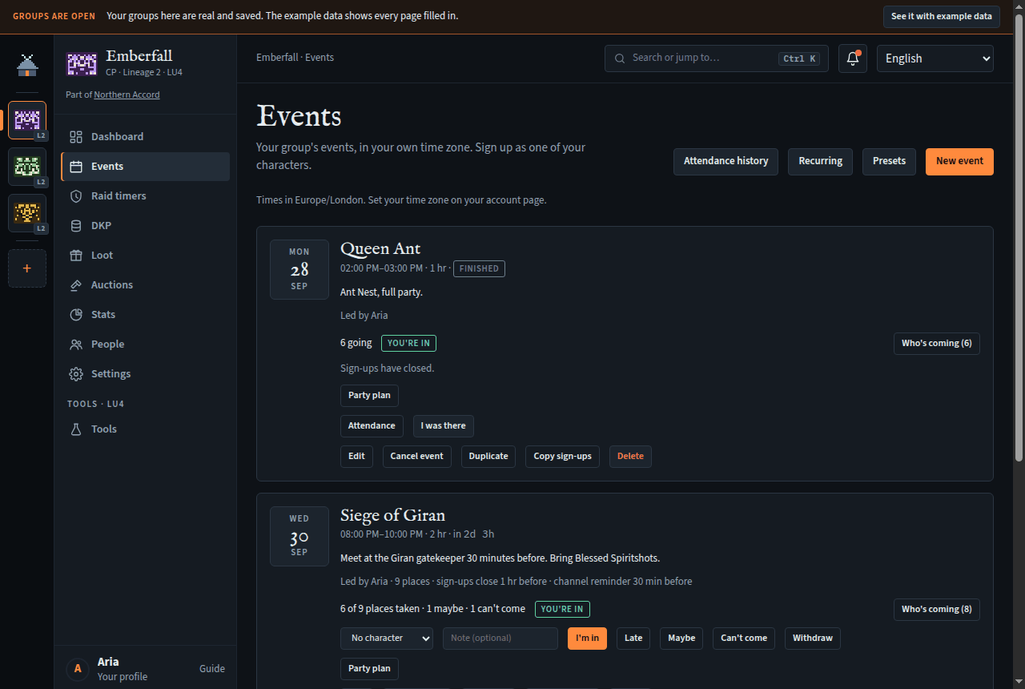This screenshot has height=689, width=1025.
Task: Select the orange group avatar in rail
Action: (27, 213)
